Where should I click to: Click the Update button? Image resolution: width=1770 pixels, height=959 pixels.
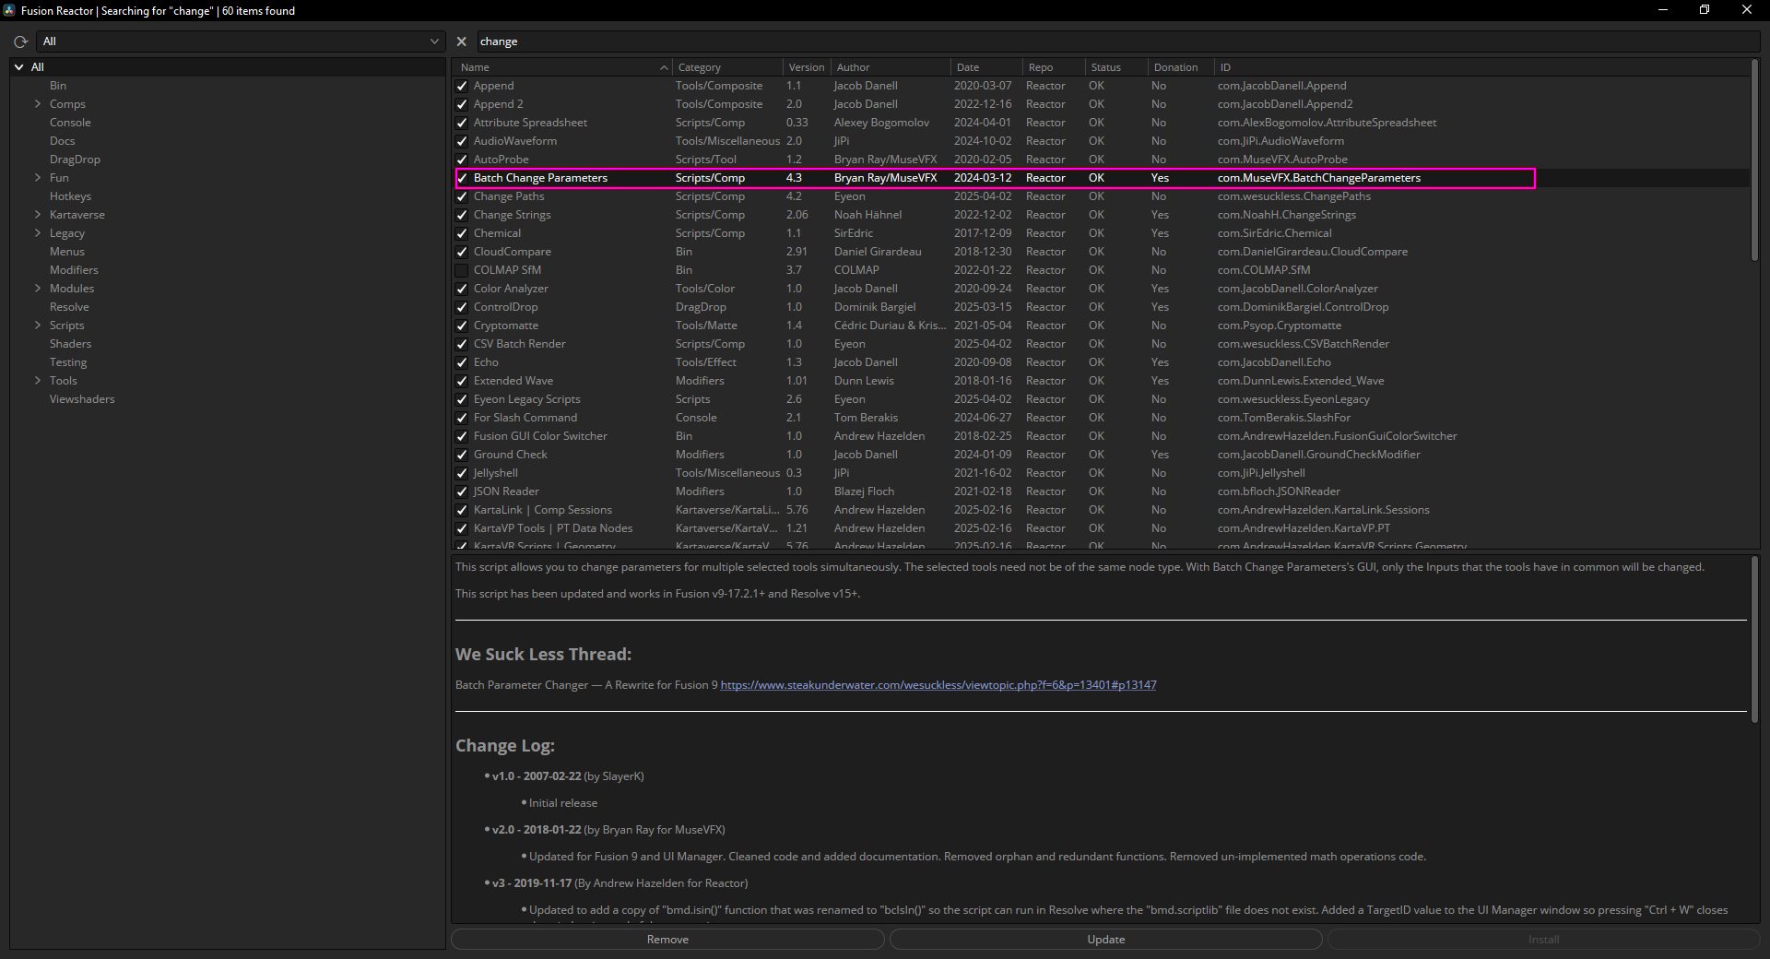pos(1105,940)
